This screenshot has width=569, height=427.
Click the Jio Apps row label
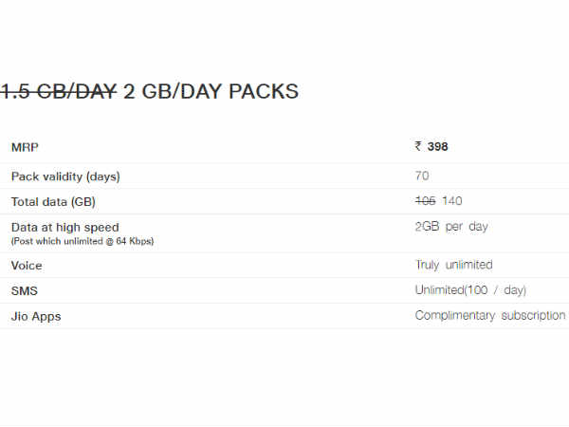[x=36, y=316]
